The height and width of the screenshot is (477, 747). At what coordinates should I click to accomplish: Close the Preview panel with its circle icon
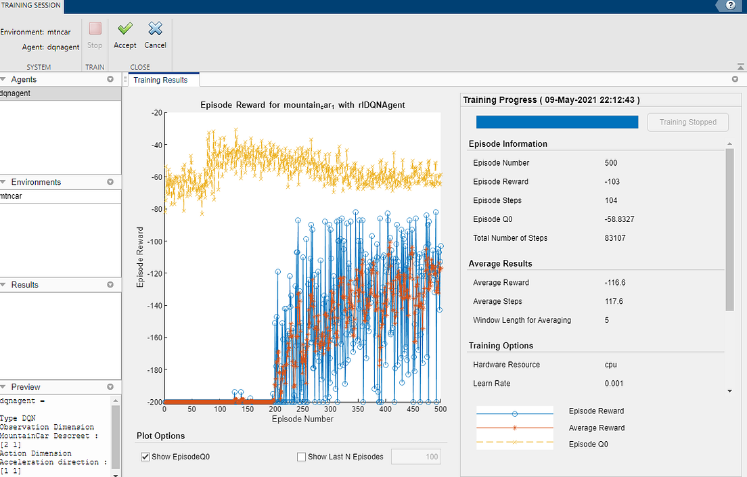click(110, 387)
